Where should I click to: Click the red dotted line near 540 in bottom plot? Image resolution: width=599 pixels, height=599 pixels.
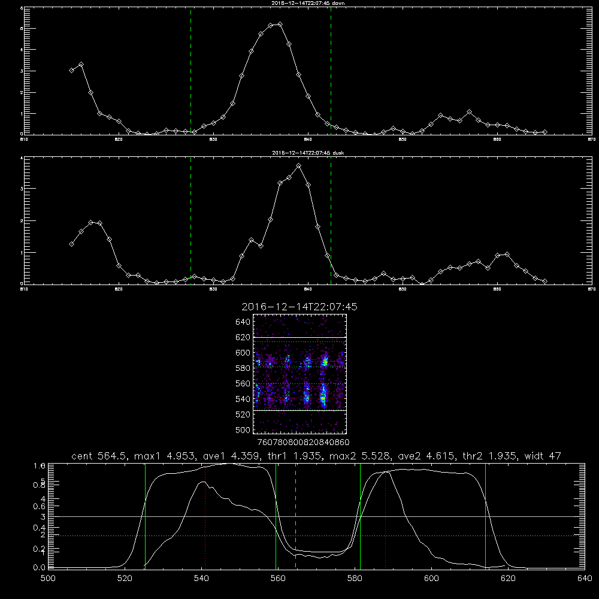(205, 516)
